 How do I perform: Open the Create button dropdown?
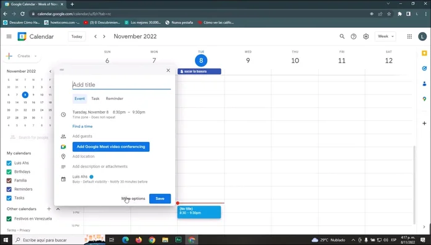(x=36, y=56)
